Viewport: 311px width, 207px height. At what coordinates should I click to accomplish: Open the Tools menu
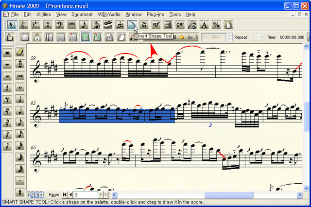[x=175, y=15]
